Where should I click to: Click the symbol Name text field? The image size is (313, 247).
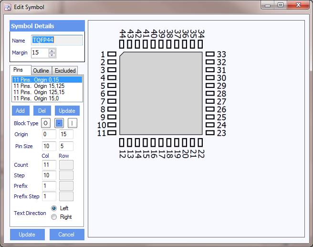pos(57,40)
